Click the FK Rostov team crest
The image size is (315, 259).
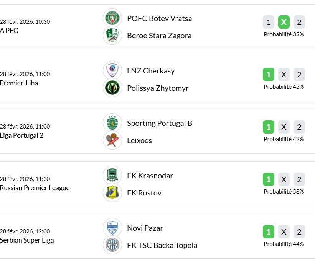tap(112, 193)
